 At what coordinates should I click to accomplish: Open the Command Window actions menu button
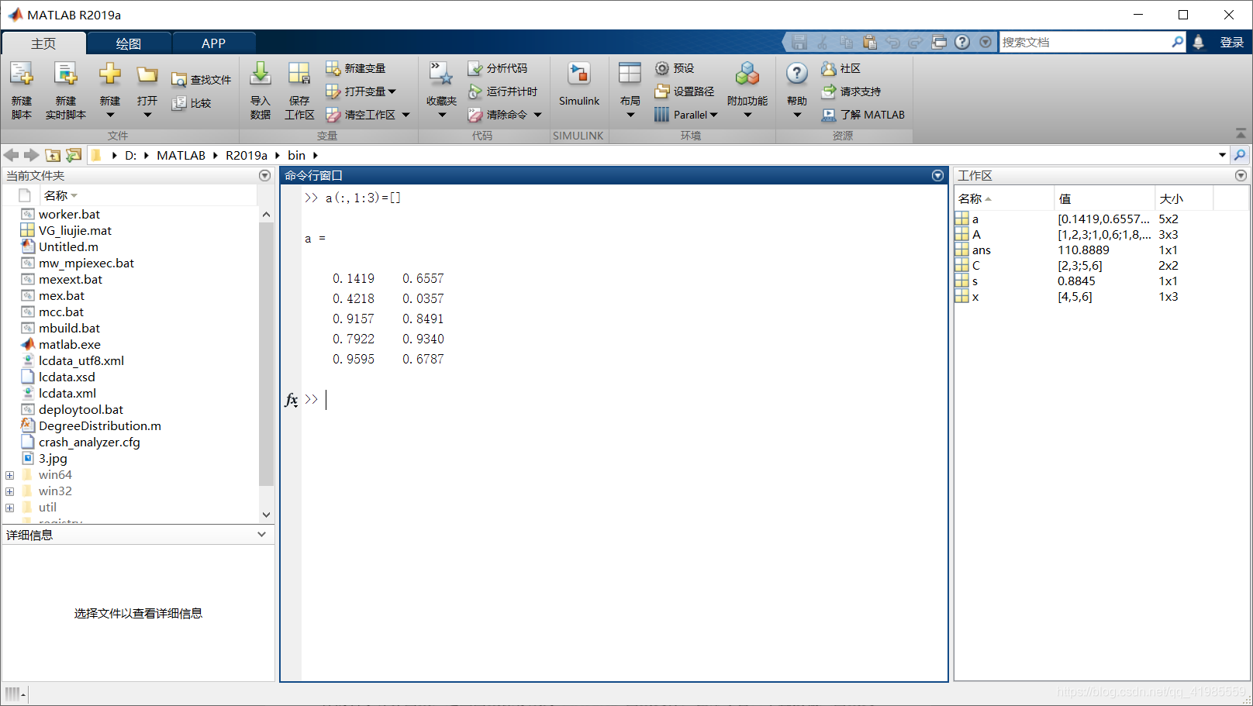coord(937,176)
